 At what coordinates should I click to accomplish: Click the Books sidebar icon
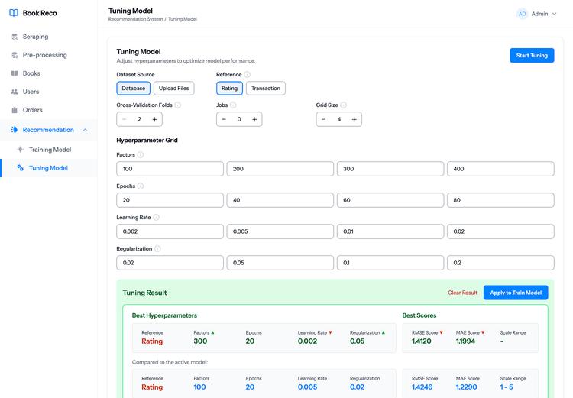click(15, 73)
